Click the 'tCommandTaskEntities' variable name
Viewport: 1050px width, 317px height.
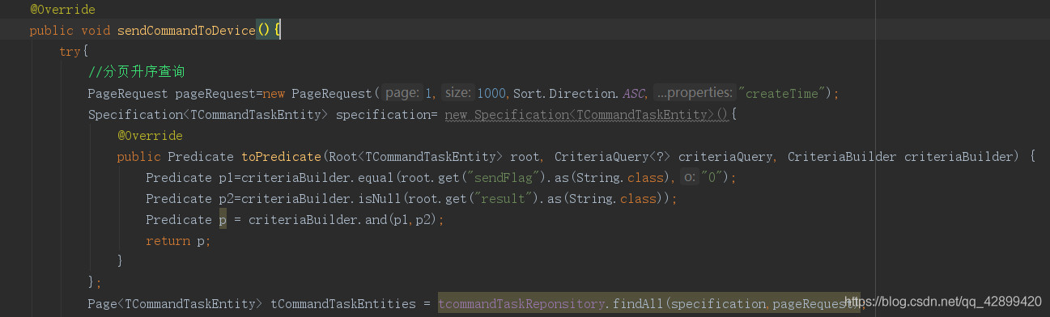(343, 303)
